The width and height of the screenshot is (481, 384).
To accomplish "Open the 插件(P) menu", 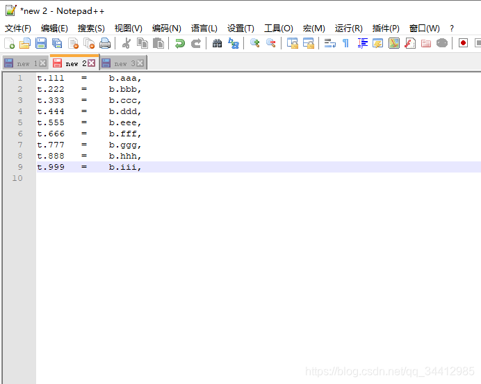I will (386, 29).
